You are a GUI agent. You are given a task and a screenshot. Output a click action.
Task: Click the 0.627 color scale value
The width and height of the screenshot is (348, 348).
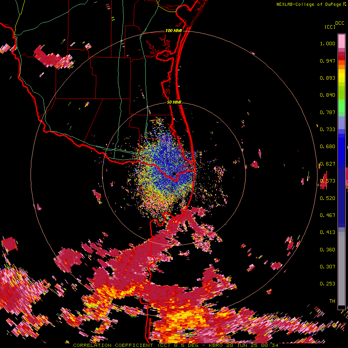[328, 164]
